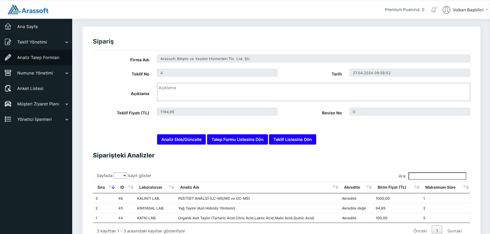
Task: Click the Revize No field
Action: pos(410,112)
